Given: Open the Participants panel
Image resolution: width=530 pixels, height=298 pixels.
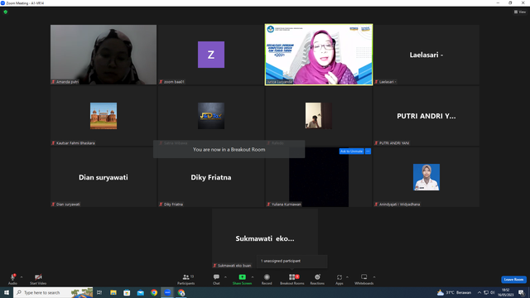Looking at the screenshot, I should tap(185, 279).
